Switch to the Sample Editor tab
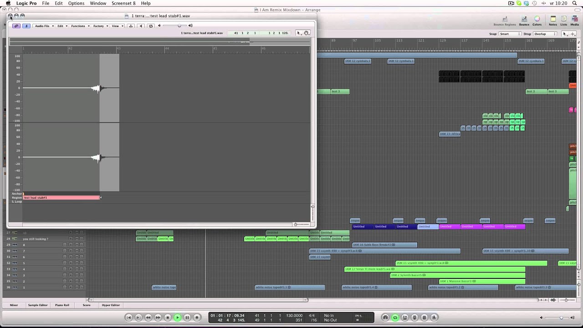This screenshot has height=328, width=583. pos(38,305)
